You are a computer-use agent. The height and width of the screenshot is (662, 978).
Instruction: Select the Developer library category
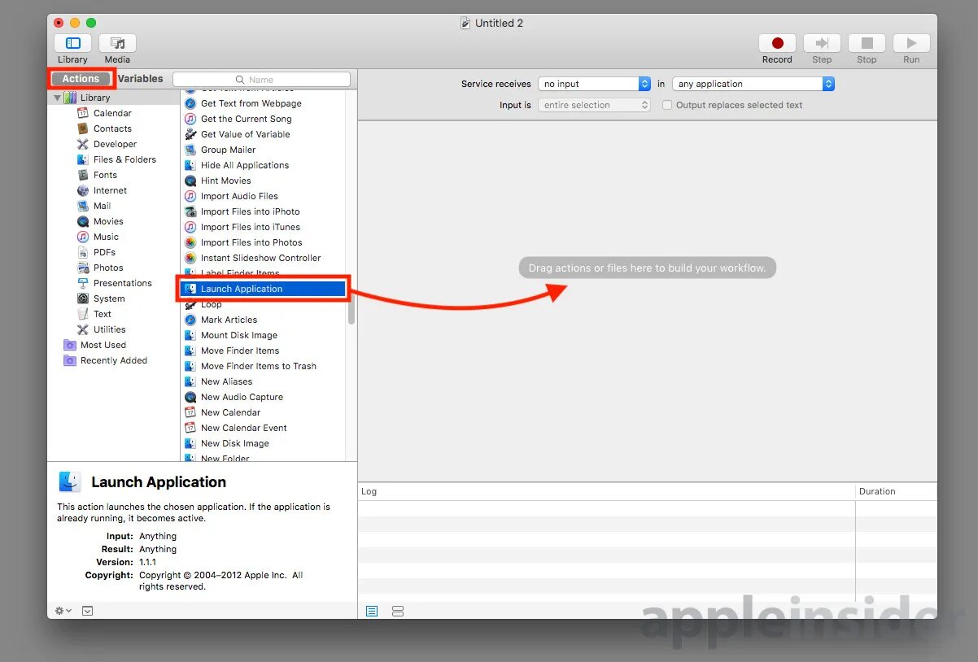(115, 144)
